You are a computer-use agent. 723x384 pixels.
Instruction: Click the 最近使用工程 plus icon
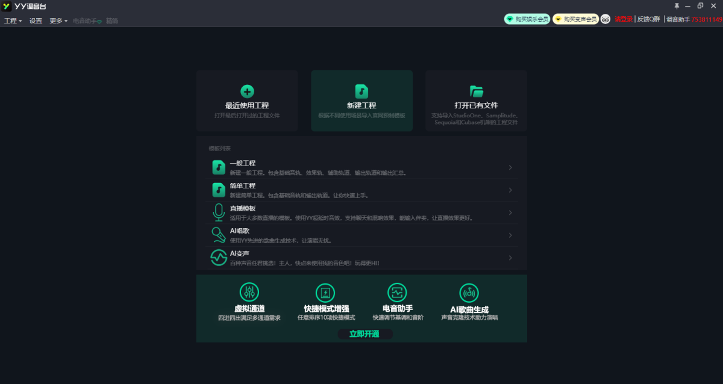coord(247,91)
